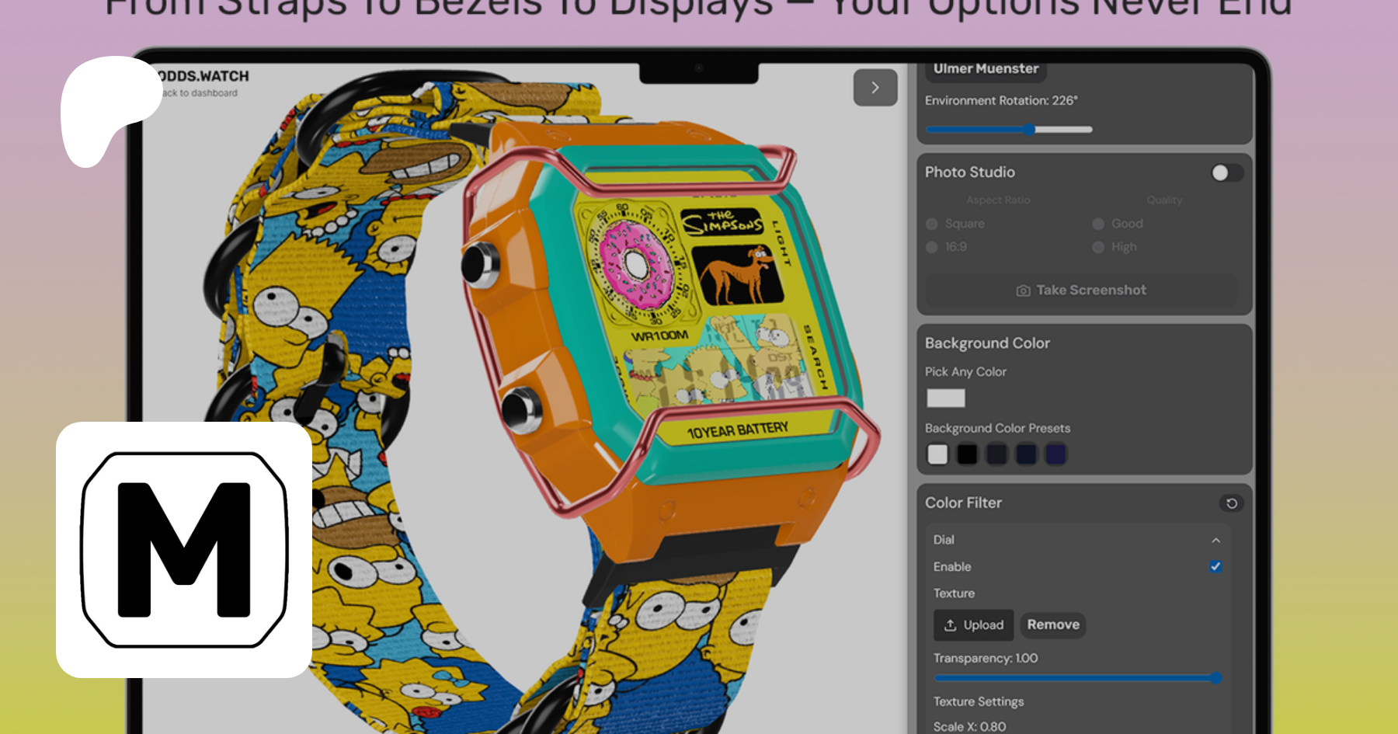Image resolution: width=1398 pixels, height=734 pixels.
Task: Click the camera icon in Take Screenshot
Action: (1023, 290)
